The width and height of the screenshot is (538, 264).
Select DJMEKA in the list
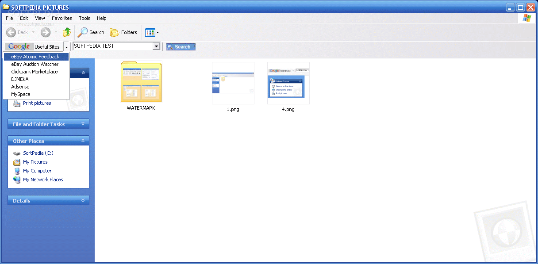[x=36, y=79]
